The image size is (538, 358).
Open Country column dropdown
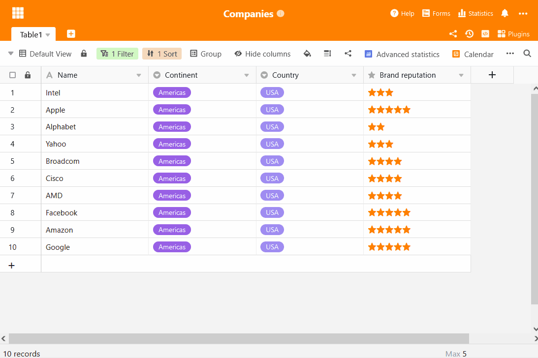[354, 75]
